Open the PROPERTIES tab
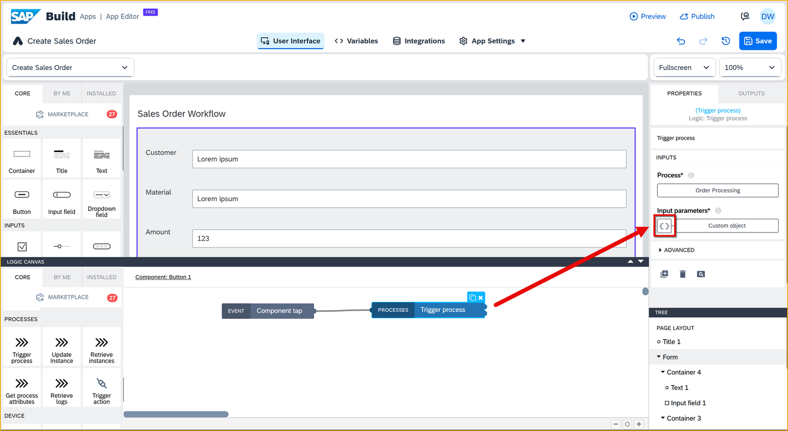Image resolution: width=788 pixels, height=431 pixels. (x=684, y=94)
